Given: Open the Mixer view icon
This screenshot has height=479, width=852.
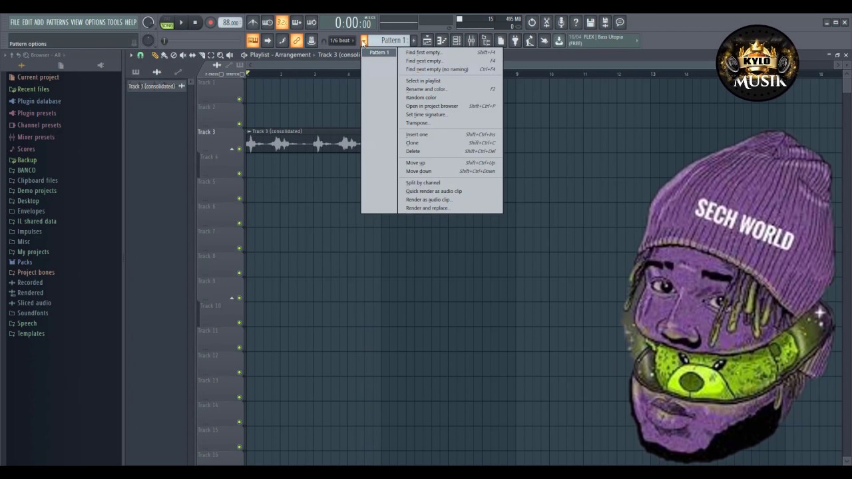Looking at the screenshot, I should (x=471, y=41).
